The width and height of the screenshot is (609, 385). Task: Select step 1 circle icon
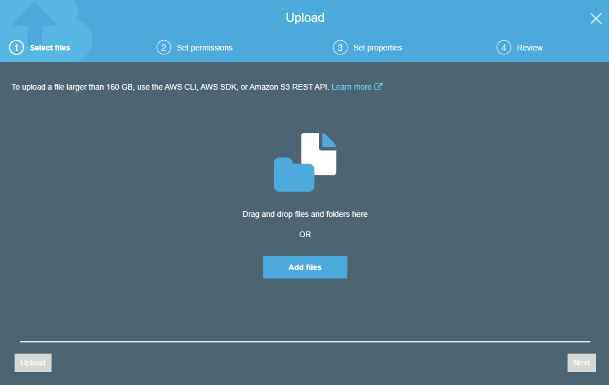(x=16, y=48)
